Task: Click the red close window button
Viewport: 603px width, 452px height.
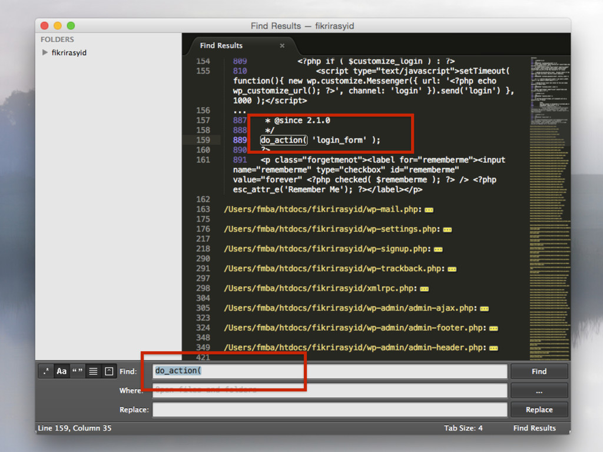Action: click(44, 26)
